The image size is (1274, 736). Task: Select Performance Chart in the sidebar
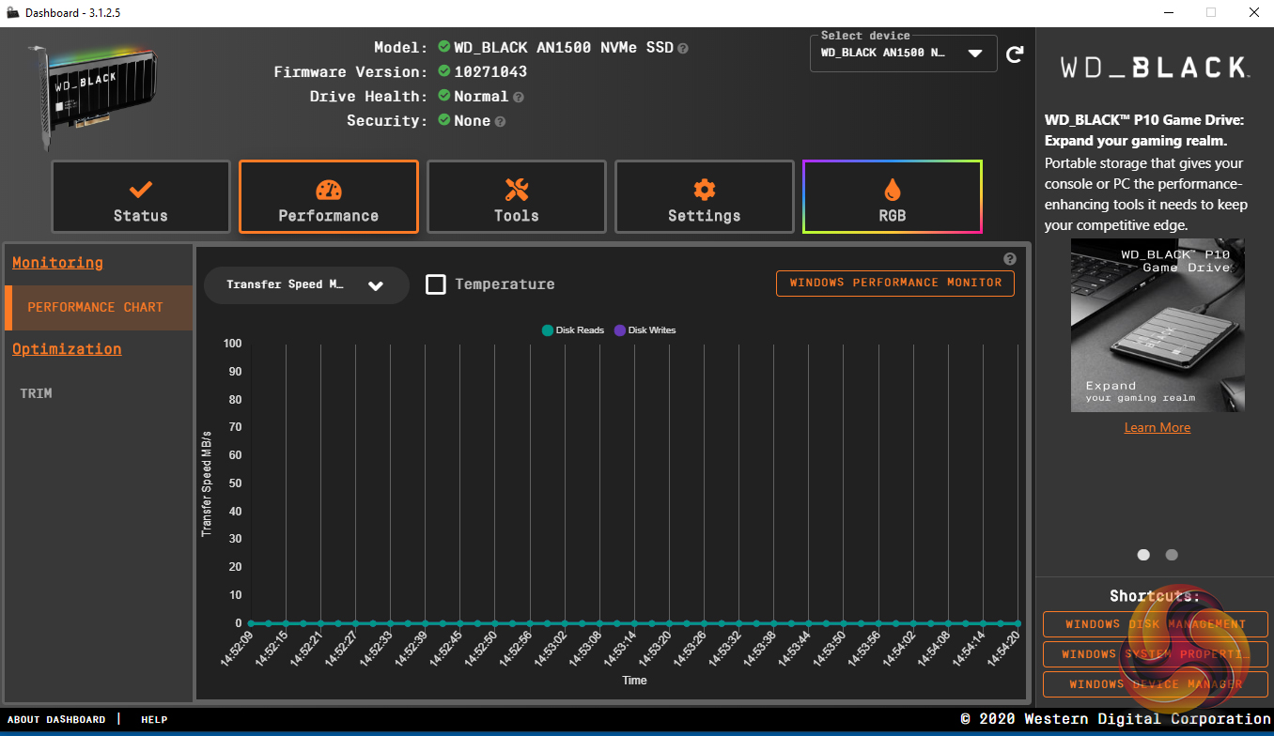99,308
